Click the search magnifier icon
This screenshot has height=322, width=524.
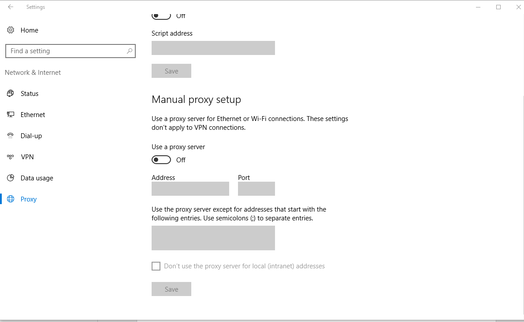(x=129, y=51)
